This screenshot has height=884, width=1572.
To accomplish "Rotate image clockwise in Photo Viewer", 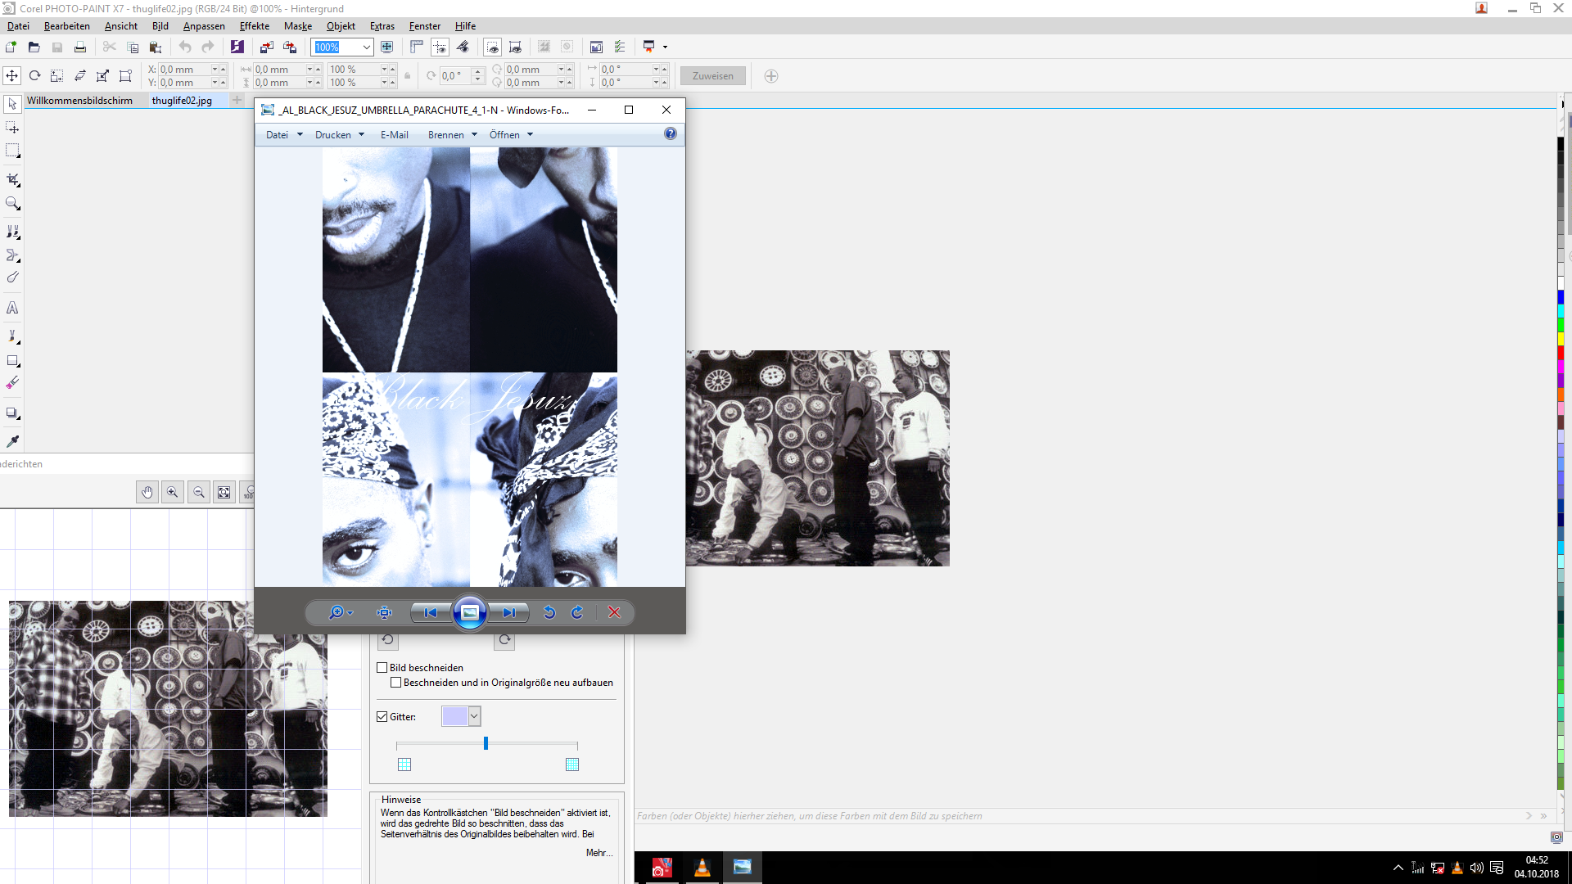I will click(x=577, y=612).
